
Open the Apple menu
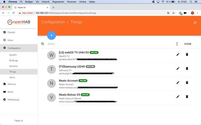[x=4, y=2]
